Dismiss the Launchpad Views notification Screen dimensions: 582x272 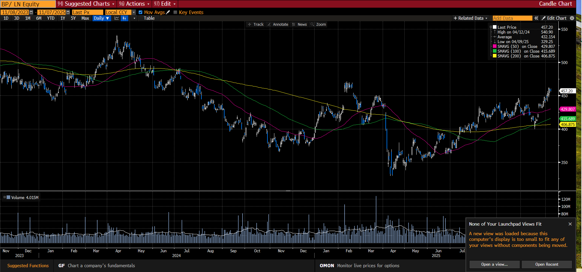tap(570, 224)
